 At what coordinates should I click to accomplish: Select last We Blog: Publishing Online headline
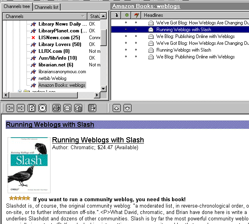tap(196, 57)
